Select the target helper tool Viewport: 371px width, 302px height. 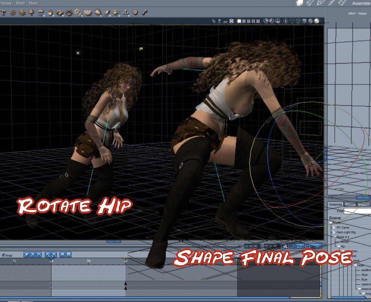click(x=135, y=12)
